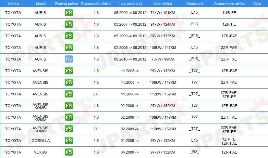Image resolution: width=268 pixels, height=158 pixels.
Task: Click petrol fuel icon in AURIS 1.3 row
Action: point(69,13)
